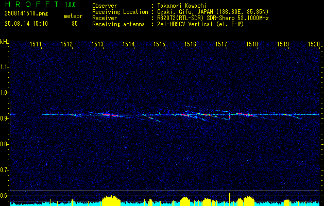This screenshot has width=324, height=206.
Task: Click the 1.0 frequency axis label
Action: 4,93
